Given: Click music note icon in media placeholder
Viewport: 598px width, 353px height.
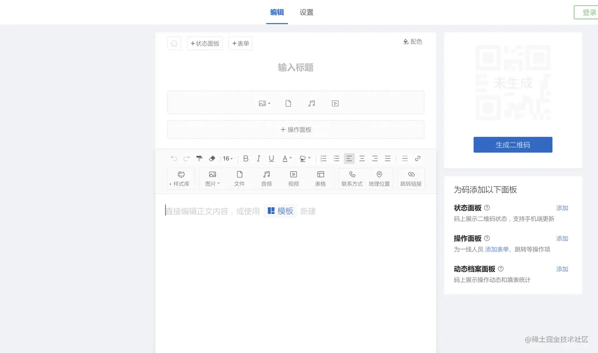Looking at the screenshot, I should coord(312,104).
